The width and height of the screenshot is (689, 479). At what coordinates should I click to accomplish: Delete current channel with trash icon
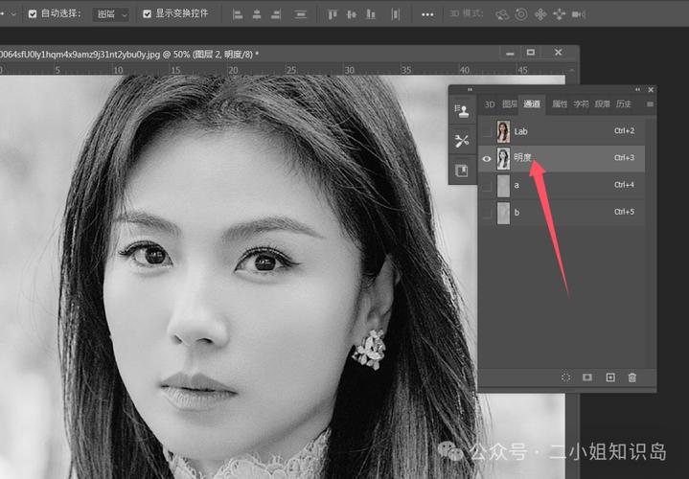[632, 377]
